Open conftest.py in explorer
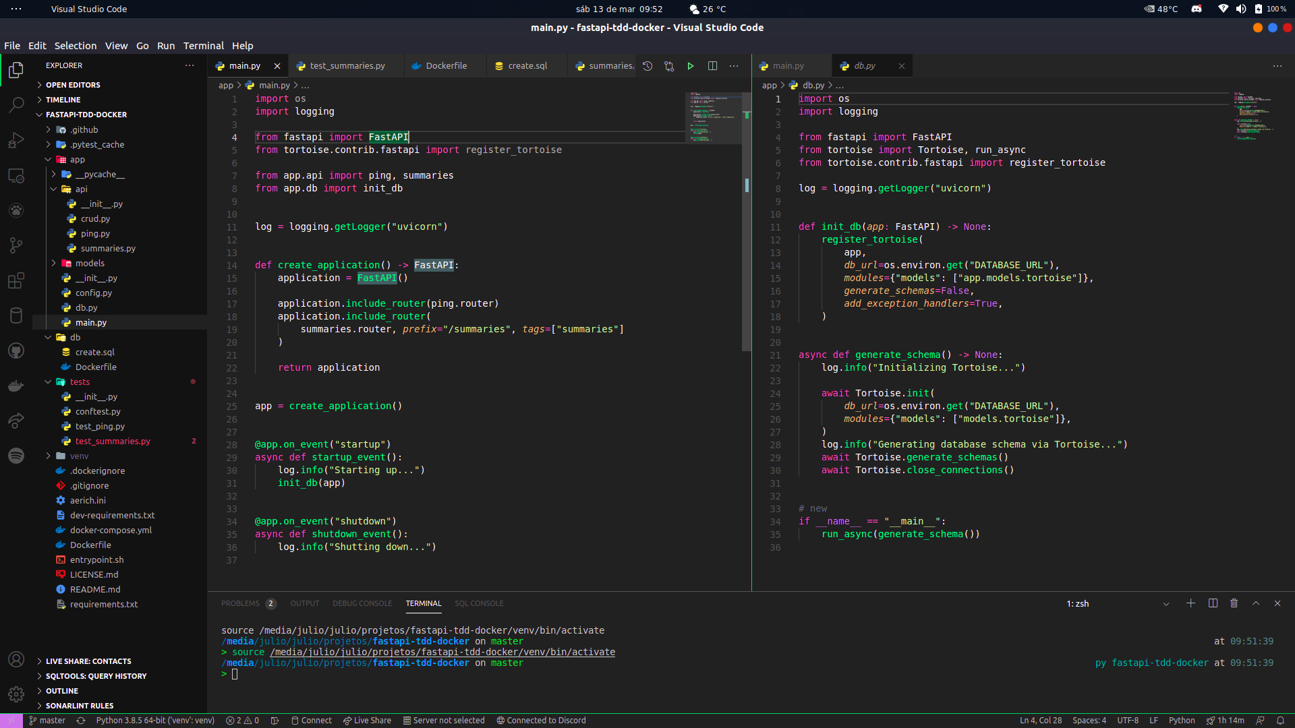1295x728 pixels. click(x=98, y=411)
